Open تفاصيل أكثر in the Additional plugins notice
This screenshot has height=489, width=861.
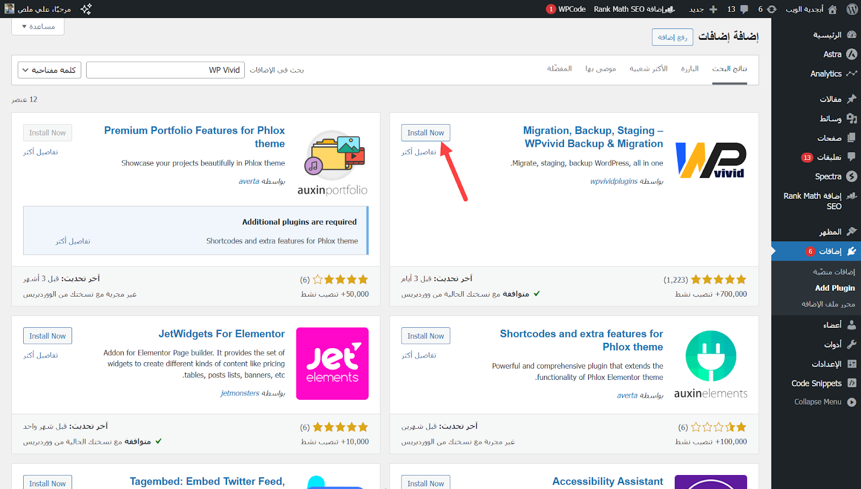(x=73, y=241)
